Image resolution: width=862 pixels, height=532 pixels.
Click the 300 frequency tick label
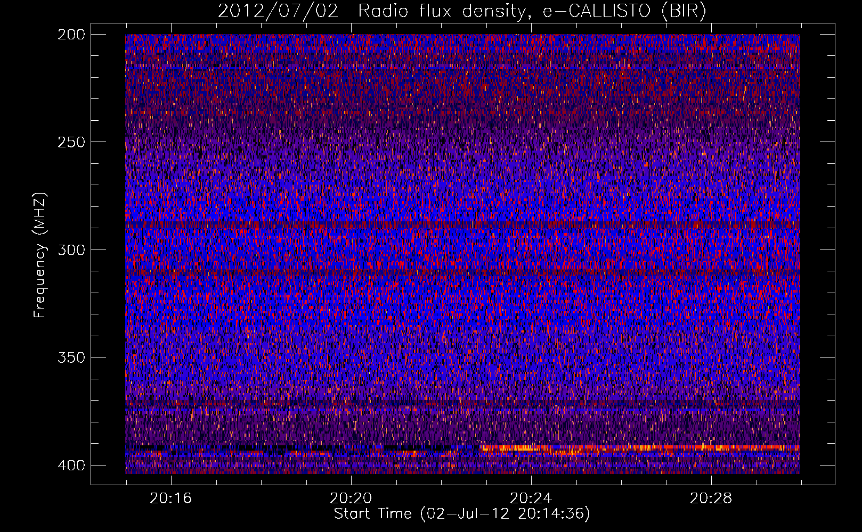tap(71, 250)
